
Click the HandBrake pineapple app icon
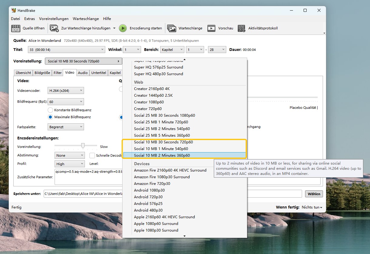pyautogui.click(x=14, y=10)
